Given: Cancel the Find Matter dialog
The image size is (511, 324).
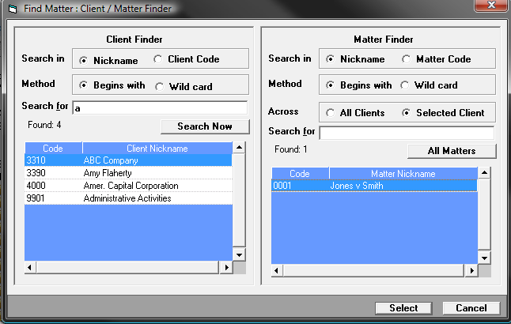Looking at the screenshot, I should pos(471,308).
